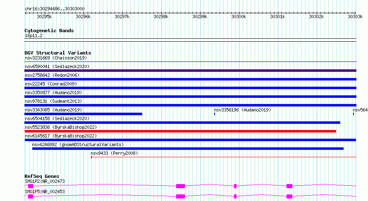Viewport: 368px width, 201px height.
Task: Click the nsv4246892 (gnomADStructuralVariants) label
Action: [78, 144]
